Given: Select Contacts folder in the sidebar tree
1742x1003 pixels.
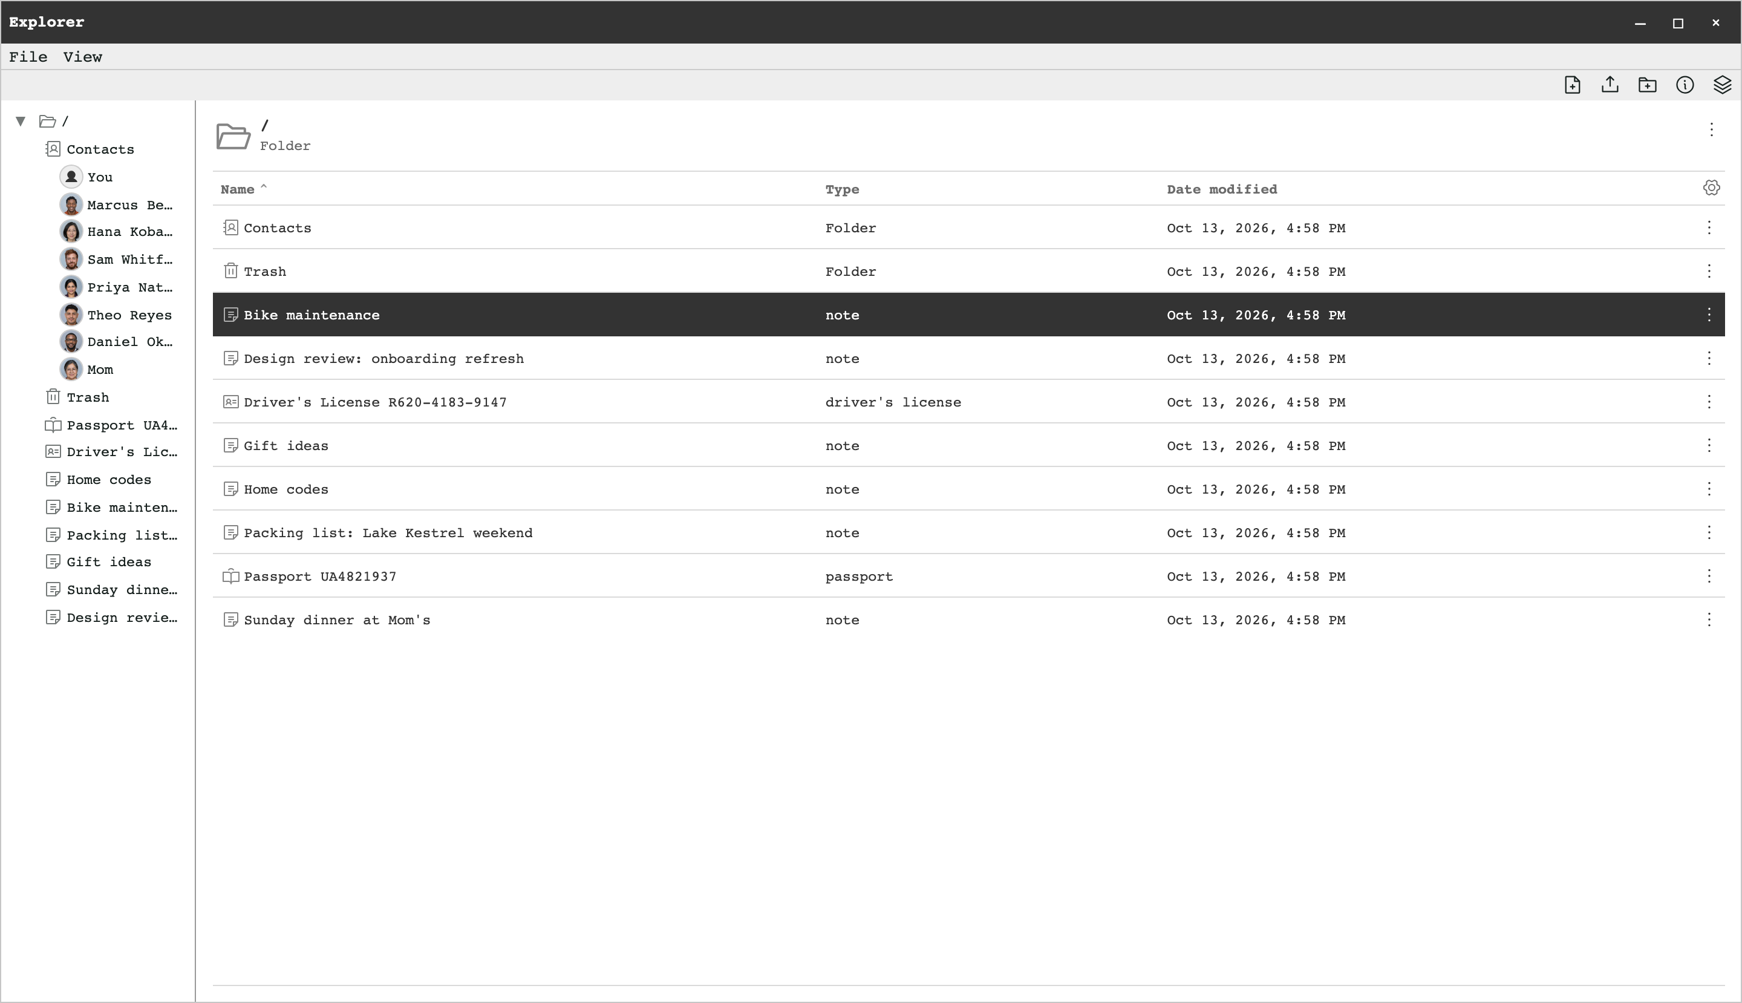Looking at the screenshot, I should pyautogui.click(x=100, y=149).
